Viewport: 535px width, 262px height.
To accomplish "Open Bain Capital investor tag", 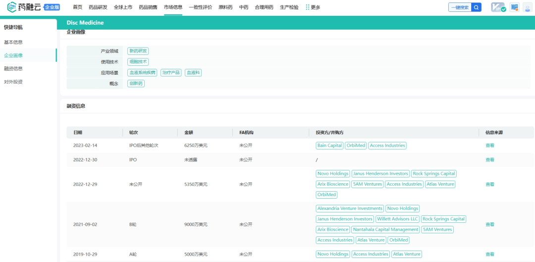I will tap(329, 146).
